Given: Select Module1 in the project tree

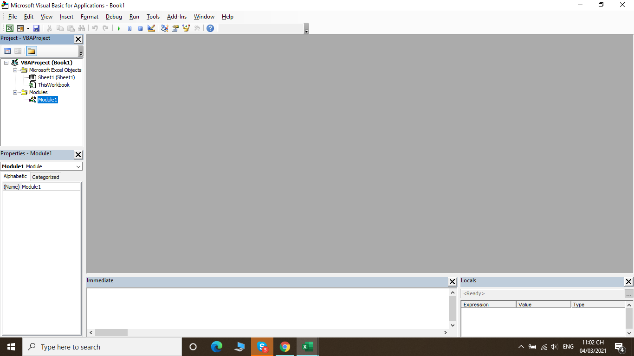Looking at the screenshot, I should [48, 100].
